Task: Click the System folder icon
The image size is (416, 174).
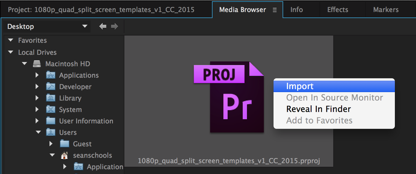Action: [x=51, y=109]
